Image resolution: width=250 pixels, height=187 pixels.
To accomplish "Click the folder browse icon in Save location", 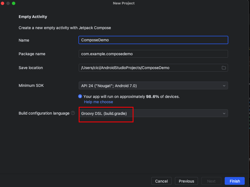I will [224, 68].
